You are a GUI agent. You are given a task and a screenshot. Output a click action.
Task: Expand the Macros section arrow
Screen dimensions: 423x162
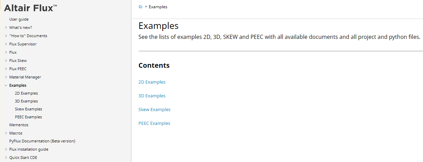[x=6, y=133]
